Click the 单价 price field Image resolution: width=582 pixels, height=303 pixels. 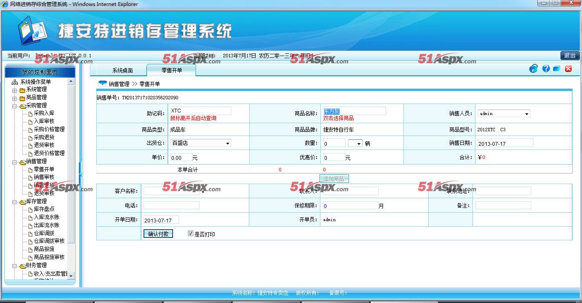[181, 157]
